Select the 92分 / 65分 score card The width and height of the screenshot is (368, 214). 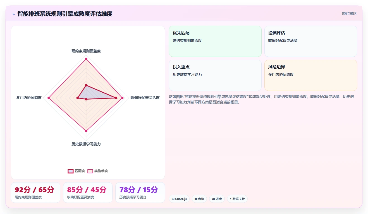click(x=35, y=193)
